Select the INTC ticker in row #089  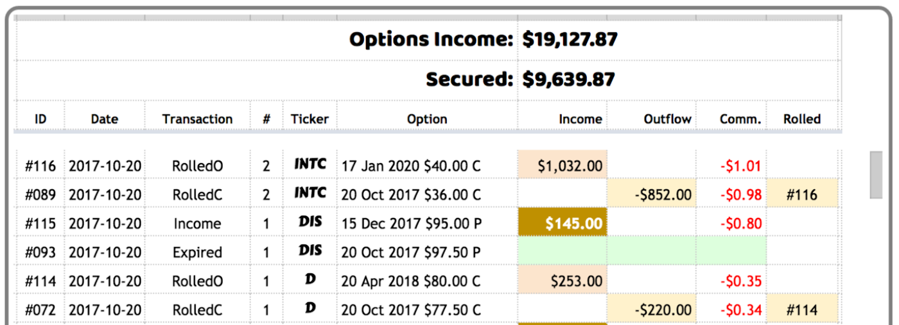click(x=310, y=193)
